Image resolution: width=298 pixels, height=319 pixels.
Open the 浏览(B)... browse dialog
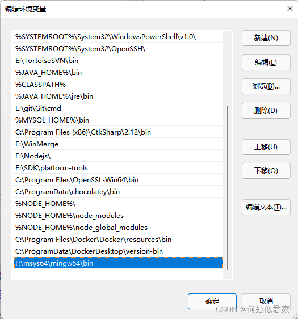[x=266, y=86]
